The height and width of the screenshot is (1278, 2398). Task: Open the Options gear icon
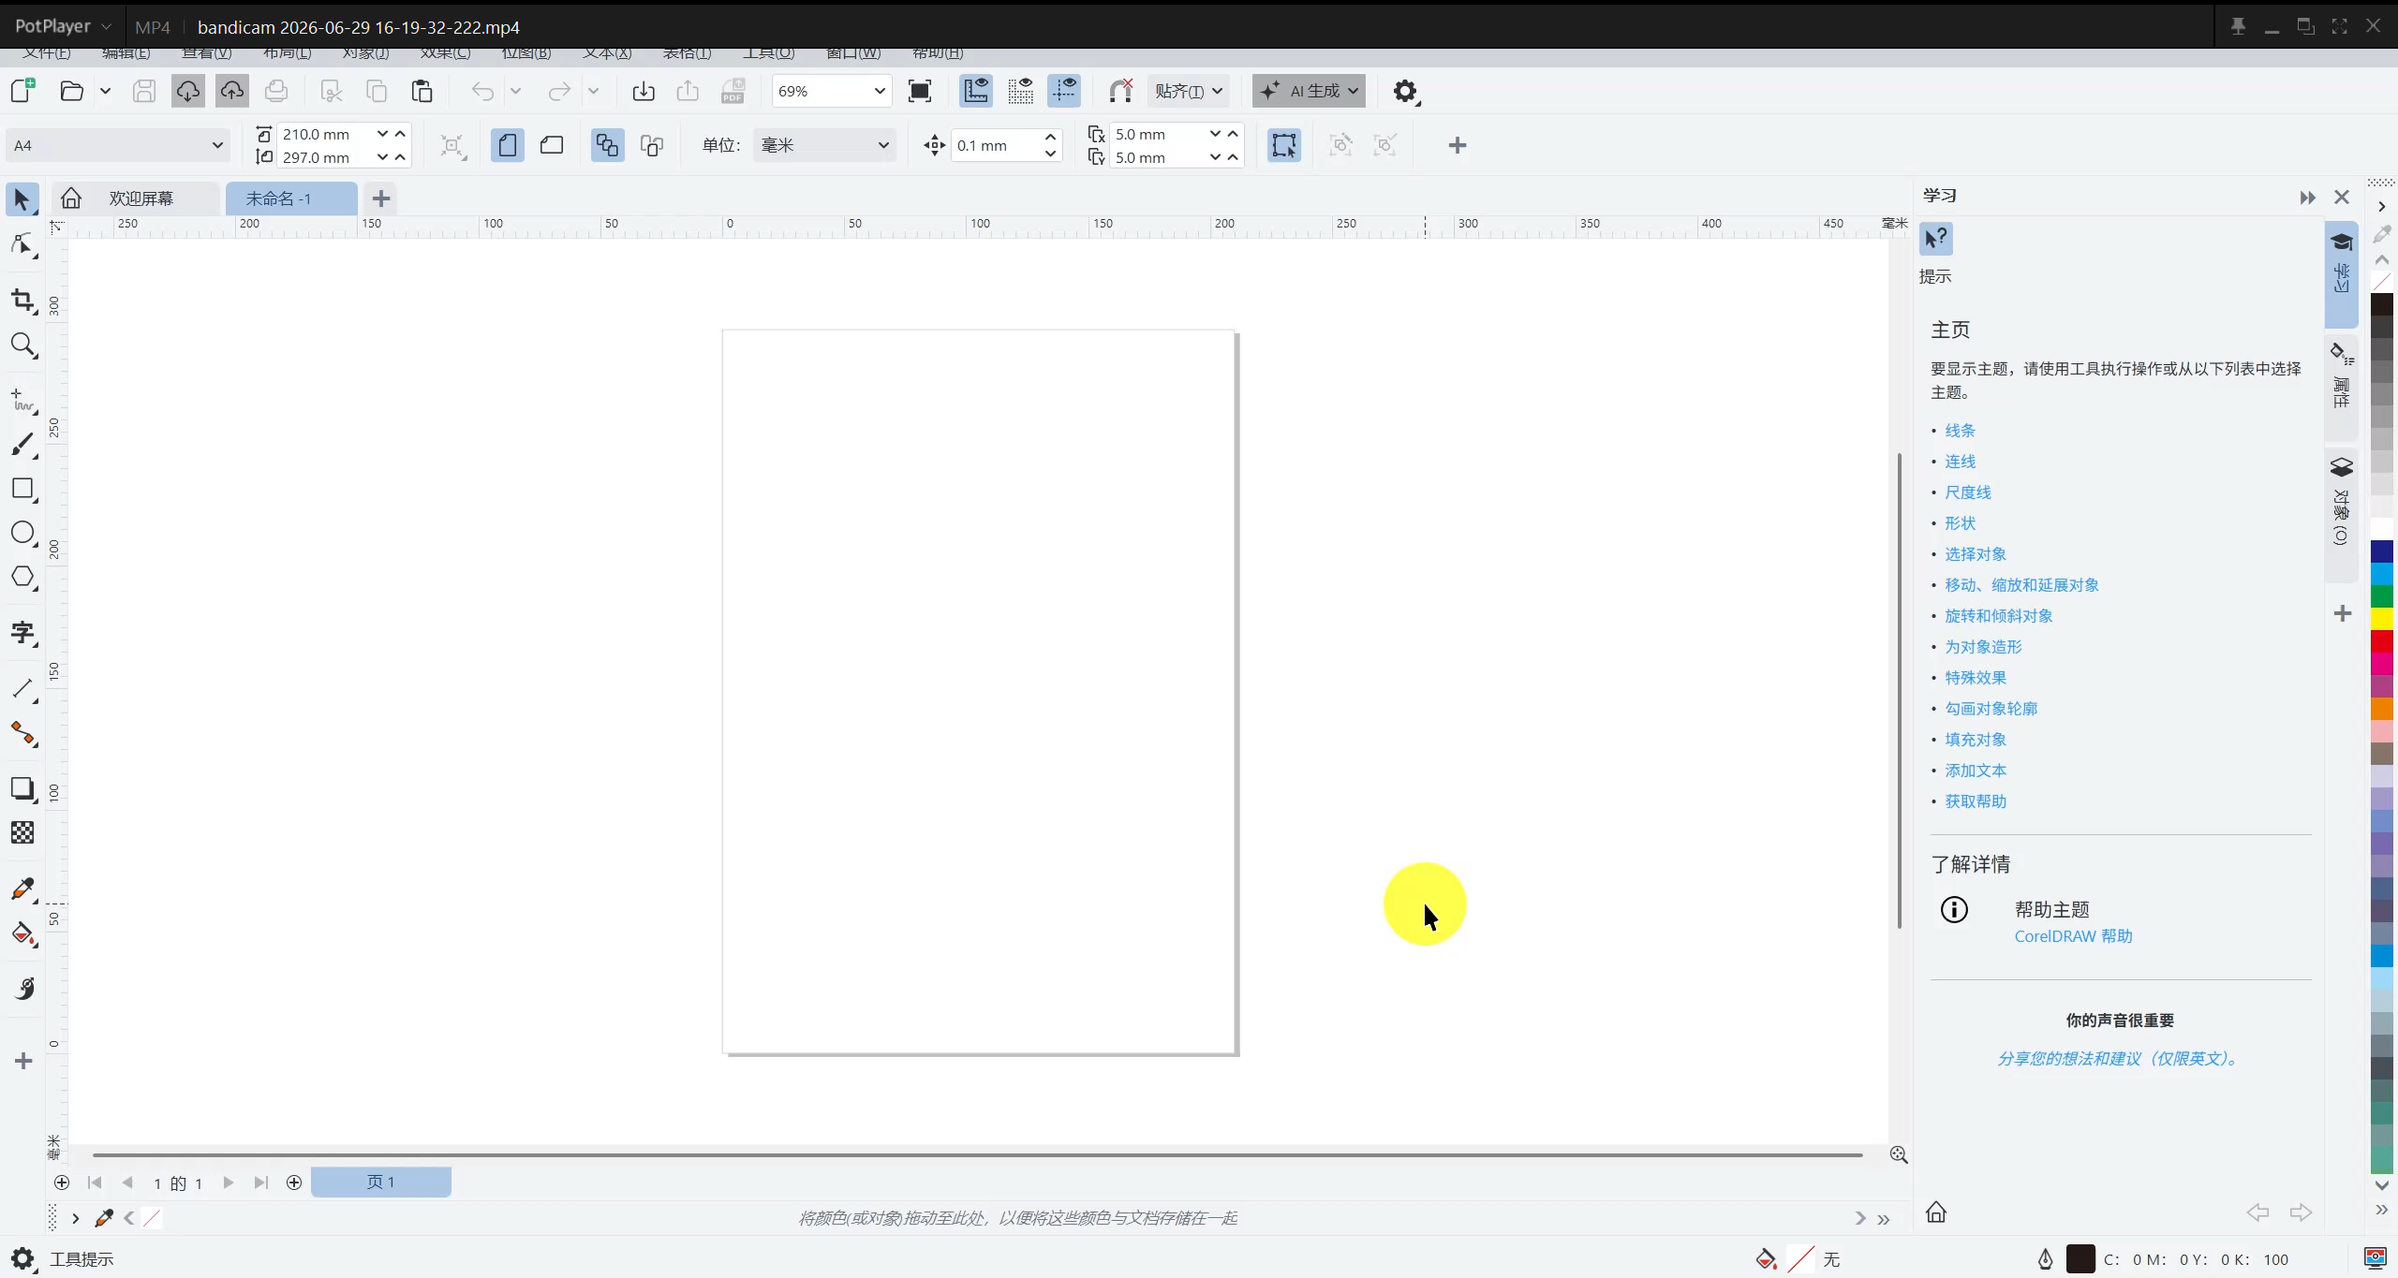coord(1405,91)
